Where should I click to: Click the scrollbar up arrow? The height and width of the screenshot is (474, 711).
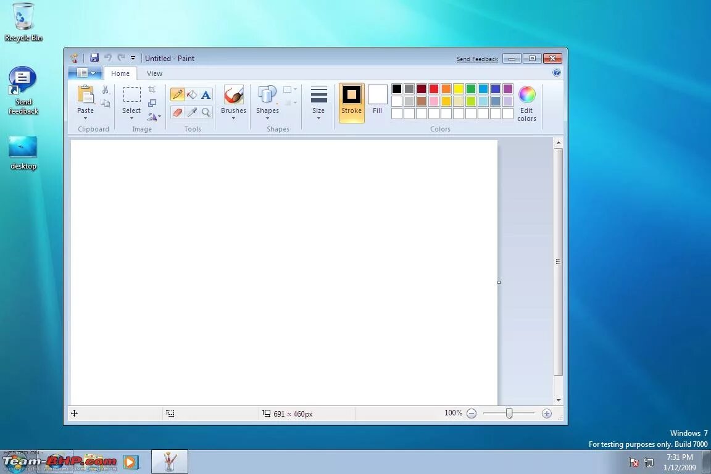pyautogui.click(x=558, y=143)
